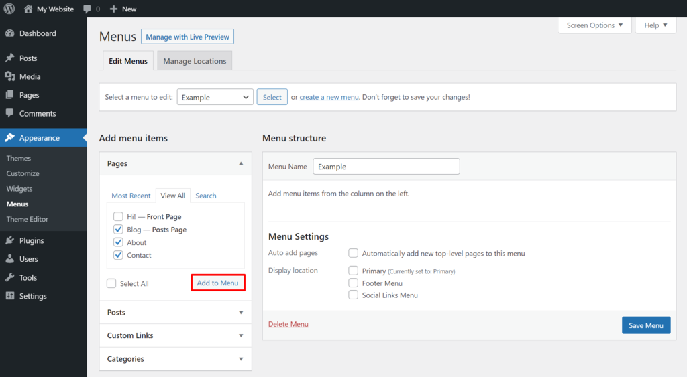Uncheck the About page checkbox

tap(118, 242)
